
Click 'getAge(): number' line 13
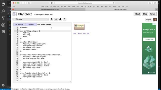point(30,49)
